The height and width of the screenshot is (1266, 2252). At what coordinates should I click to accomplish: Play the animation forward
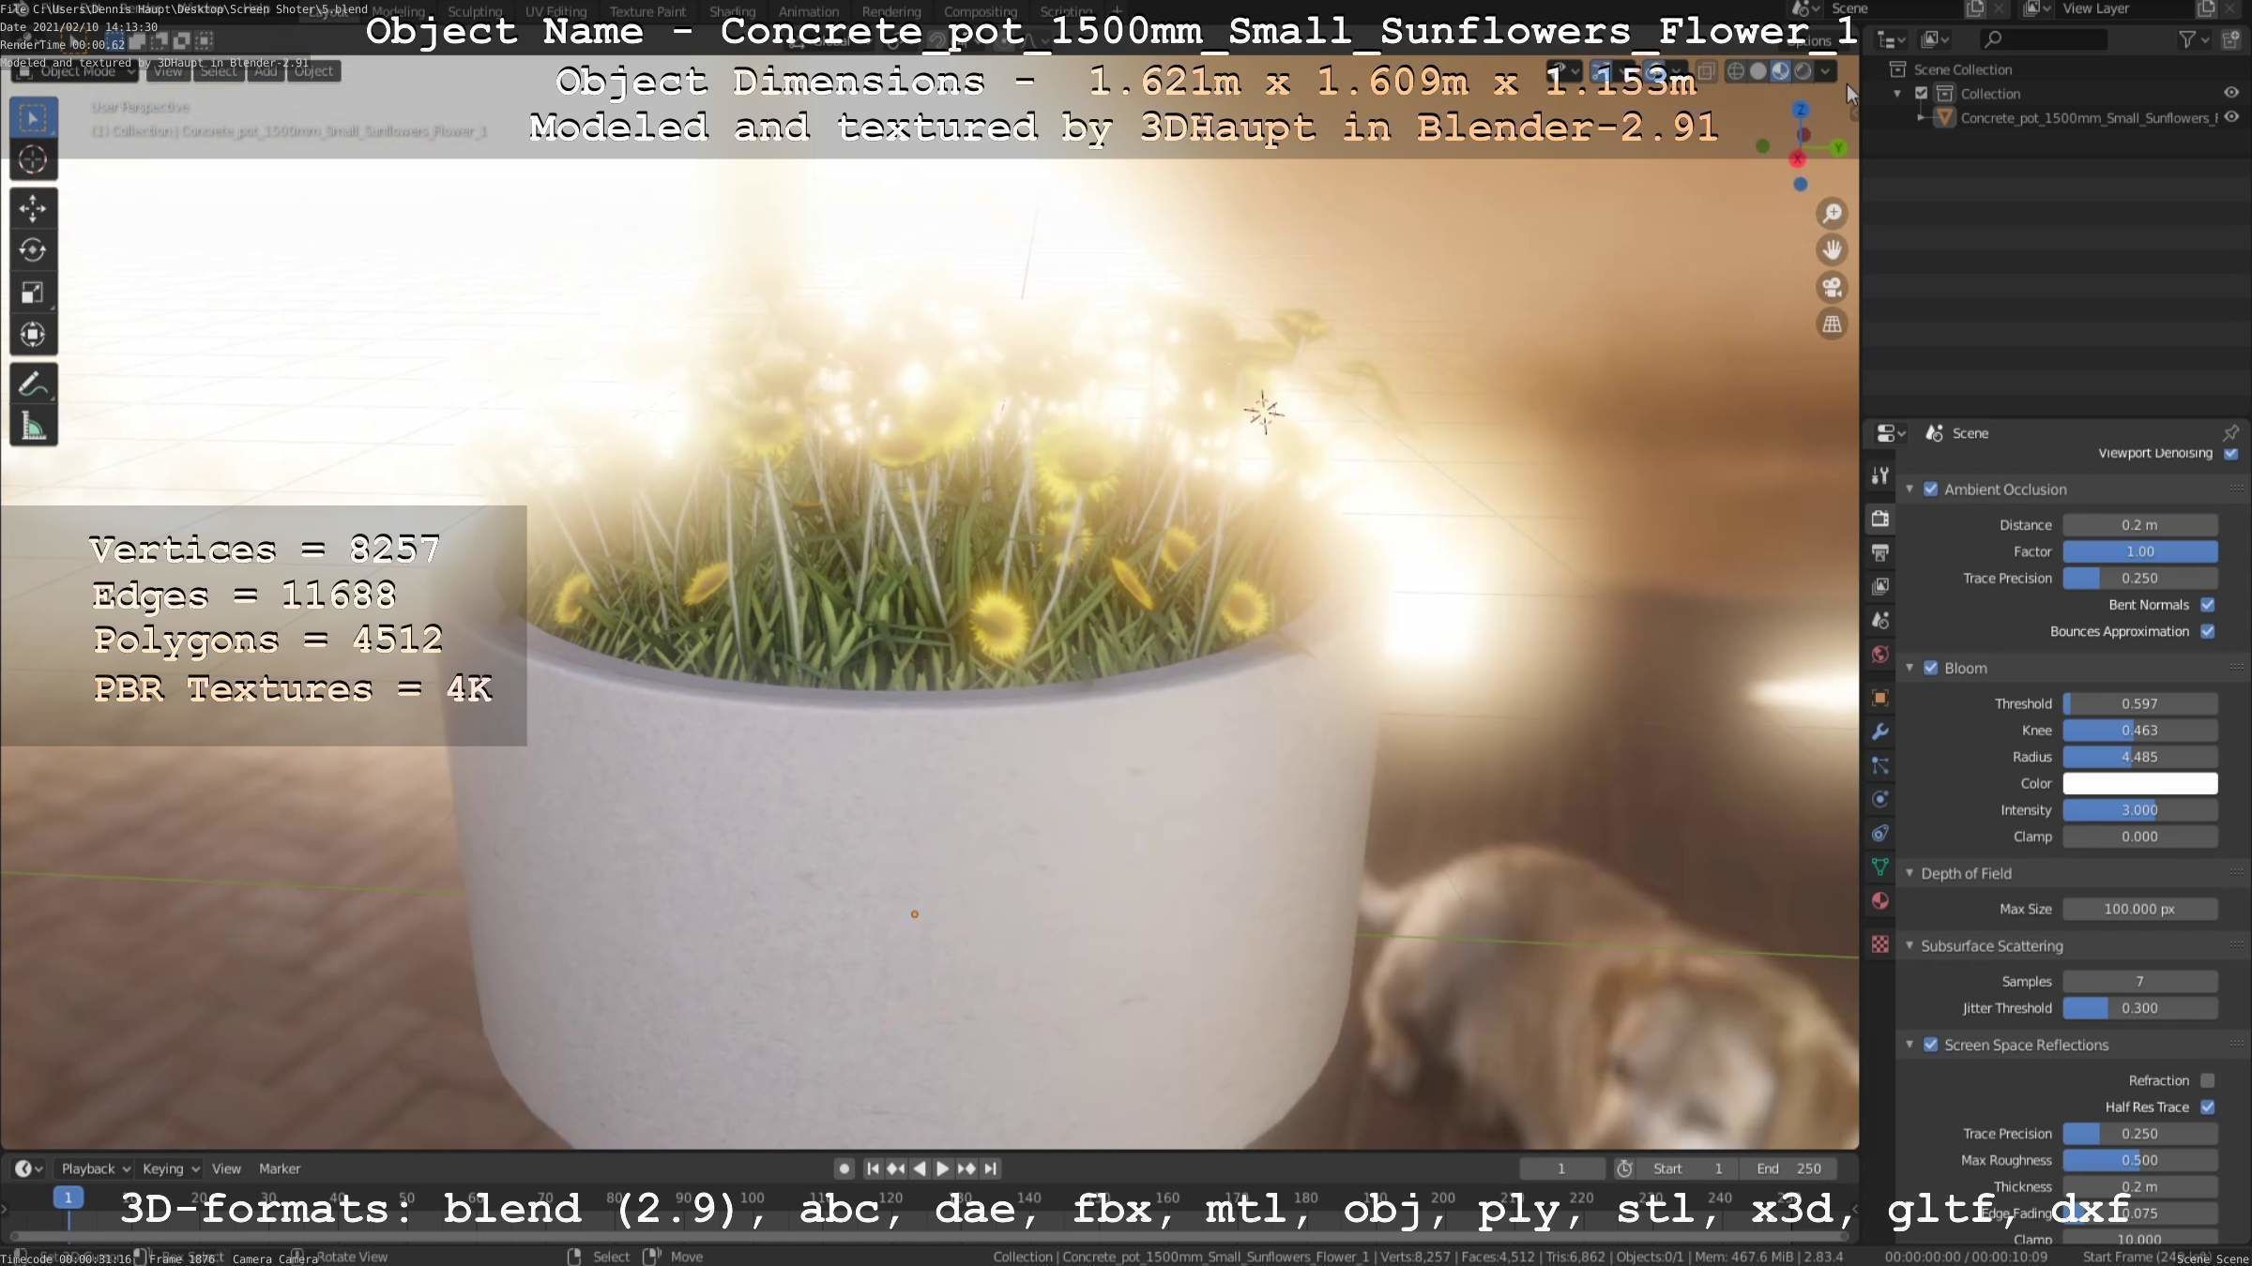point(943,1168)
